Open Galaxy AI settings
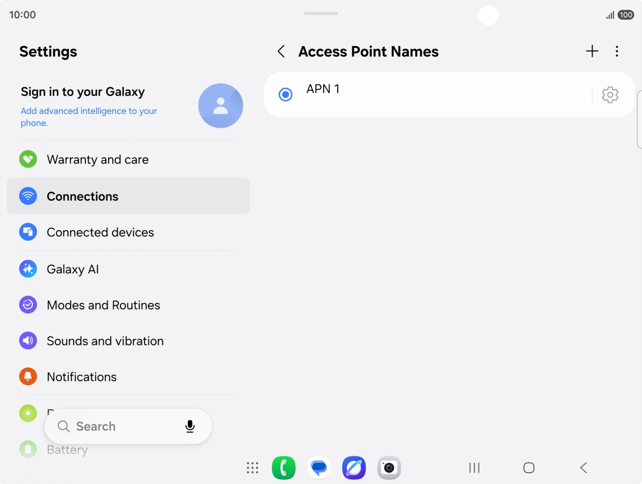Image resolution: width=642 pixels, height=484 pixels. 129,269
